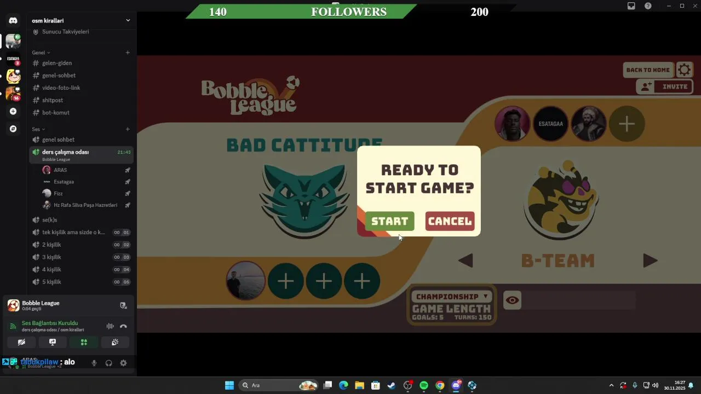This screenshot has width=701, height=394.
Task: Join the 3 kişilik voice channel
Action: click(x=81, y=257)
